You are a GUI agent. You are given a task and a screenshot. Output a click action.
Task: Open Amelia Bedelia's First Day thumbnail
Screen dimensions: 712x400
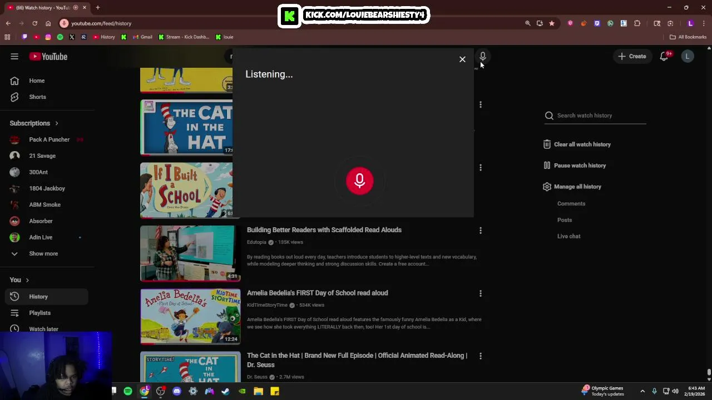[190, 316]
